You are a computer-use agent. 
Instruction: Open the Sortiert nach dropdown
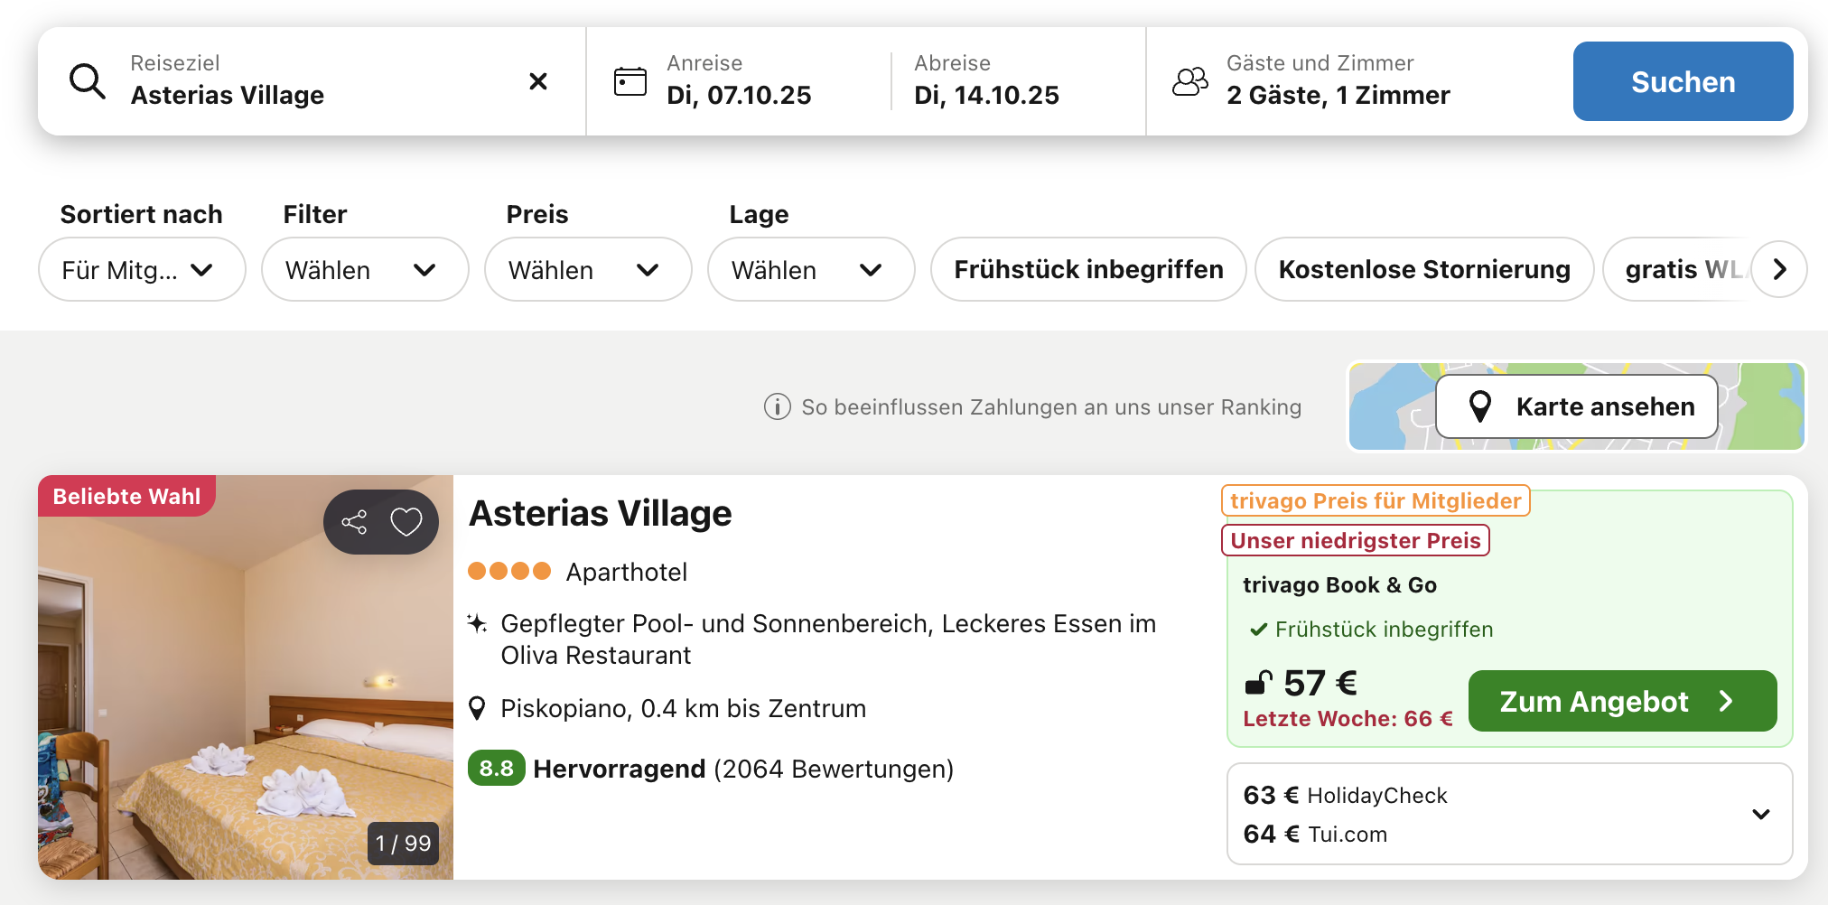[x=142, y=269]
